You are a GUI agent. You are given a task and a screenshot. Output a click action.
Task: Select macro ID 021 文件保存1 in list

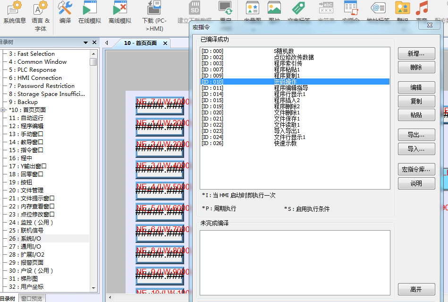click(x=286, y=119)
